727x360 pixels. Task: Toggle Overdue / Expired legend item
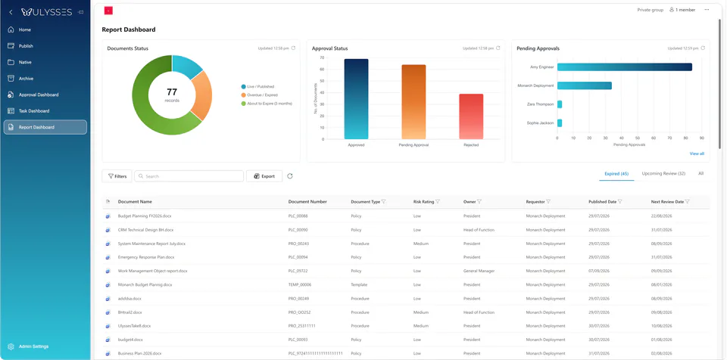(x=259, y=95)
